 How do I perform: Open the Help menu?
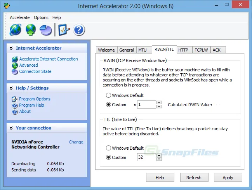[x=57, y=17]
